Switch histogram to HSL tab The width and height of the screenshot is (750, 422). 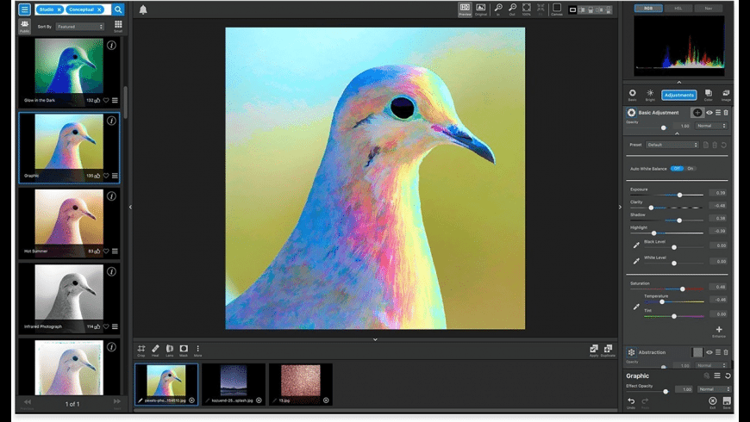pyautogui.click(x=678, y=8)
